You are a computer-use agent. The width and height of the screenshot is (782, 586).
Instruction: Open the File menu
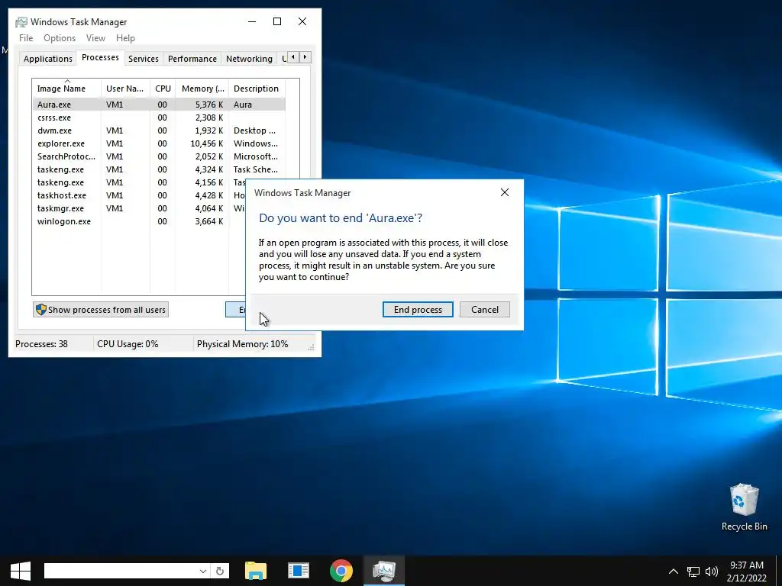26,38
